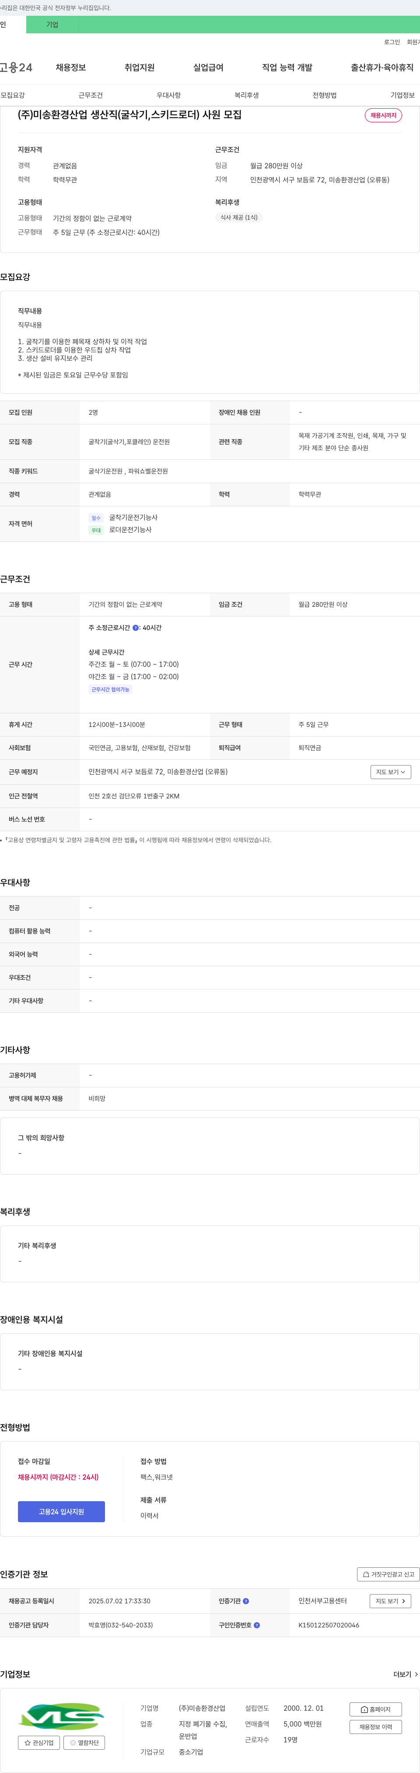
Task: Click the 월급 280만원 이상 summary text
Action: (x=276, y=166)
